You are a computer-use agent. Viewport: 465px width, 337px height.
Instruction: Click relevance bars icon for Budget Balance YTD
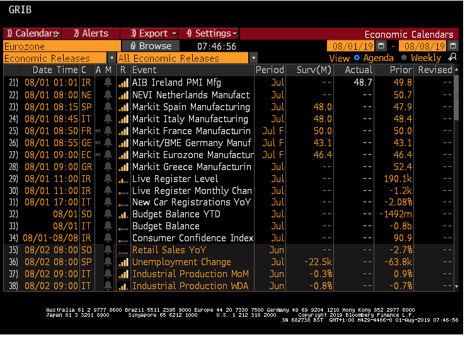123,215
